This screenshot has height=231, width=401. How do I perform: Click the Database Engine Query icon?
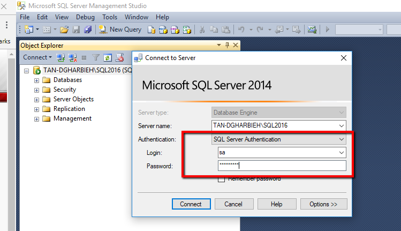pos(152,29)
